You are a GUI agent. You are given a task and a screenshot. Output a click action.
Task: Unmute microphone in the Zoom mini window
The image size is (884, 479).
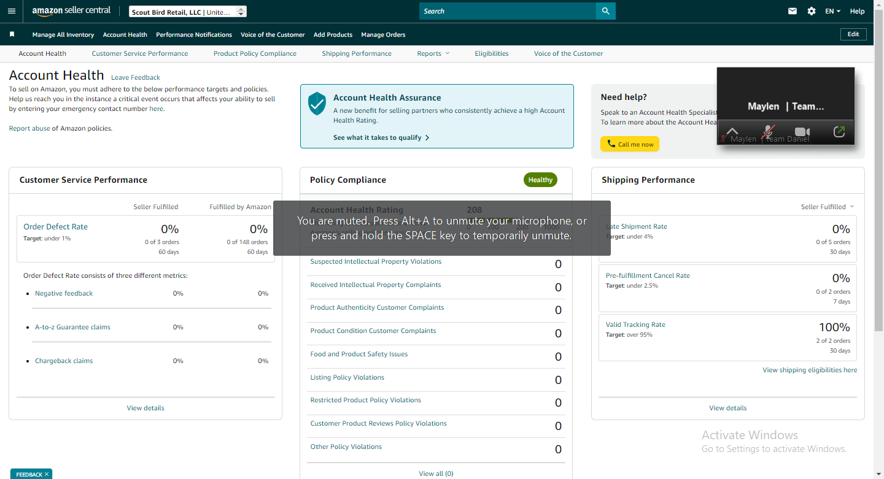pyautogui.click(x=767, y=132)
